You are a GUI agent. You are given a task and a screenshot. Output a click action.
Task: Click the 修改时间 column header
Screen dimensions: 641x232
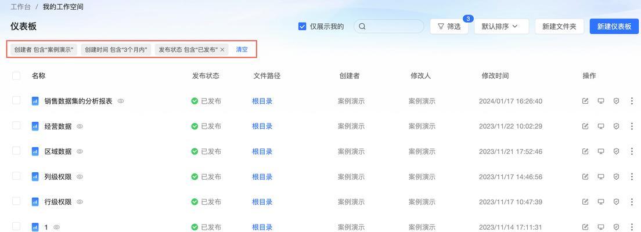(495, 75)
